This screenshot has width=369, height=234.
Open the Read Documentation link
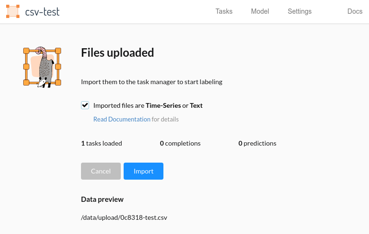[122, 119]
